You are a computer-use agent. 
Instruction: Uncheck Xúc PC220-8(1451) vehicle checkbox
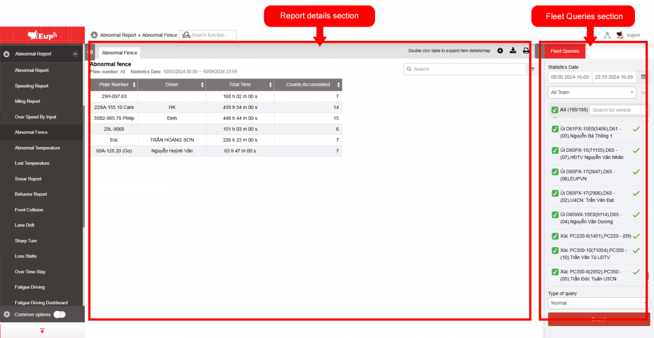tap(555, 236)
